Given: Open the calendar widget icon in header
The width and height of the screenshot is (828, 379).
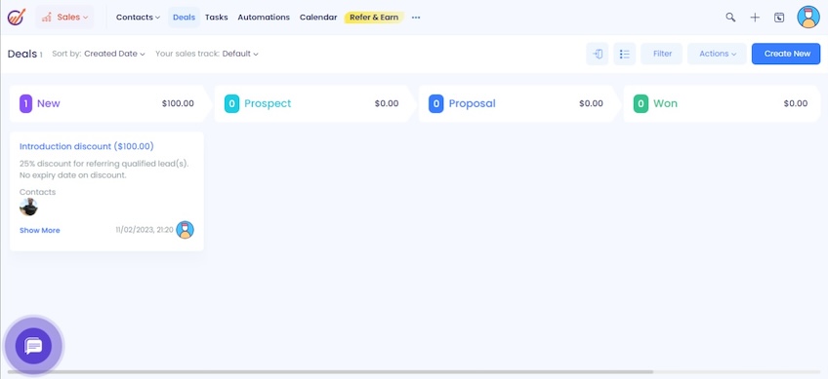Looking at the screenshot, I should [779, 18].
